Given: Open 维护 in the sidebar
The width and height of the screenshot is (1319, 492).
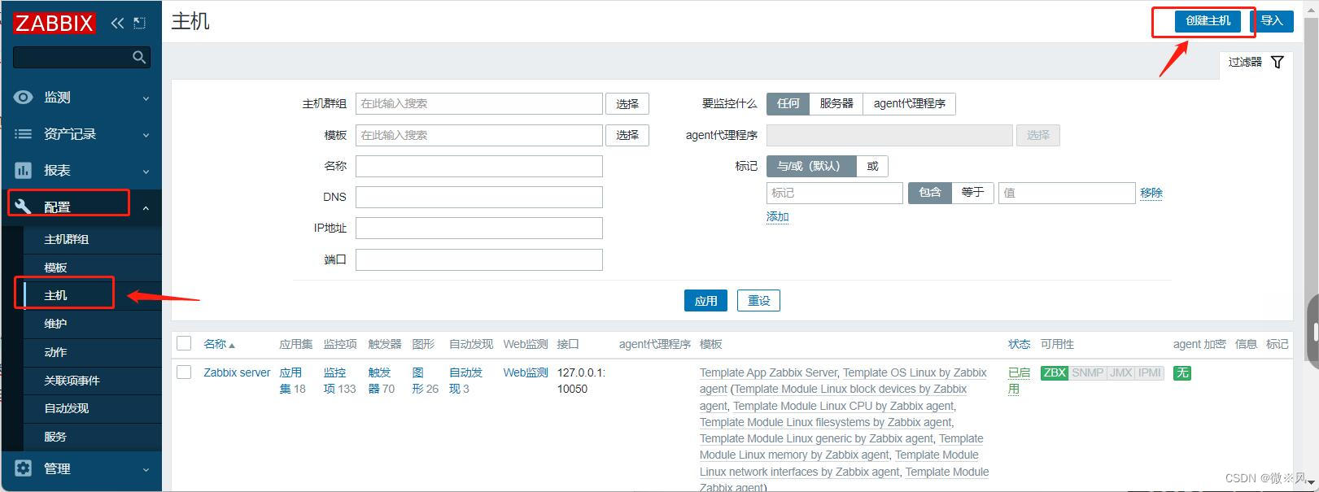Looking at the screenshot, I should coord(55,324).
